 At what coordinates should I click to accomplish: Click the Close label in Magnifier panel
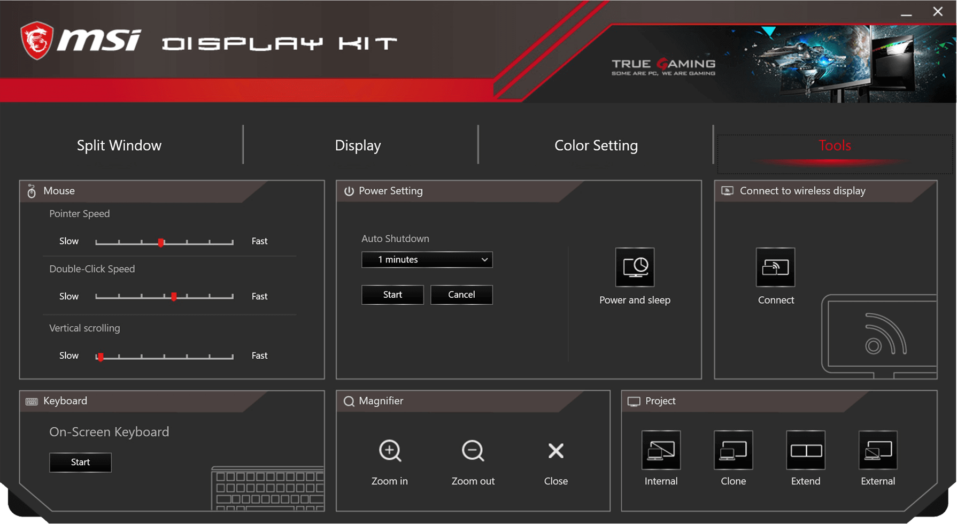coord(556,481)
